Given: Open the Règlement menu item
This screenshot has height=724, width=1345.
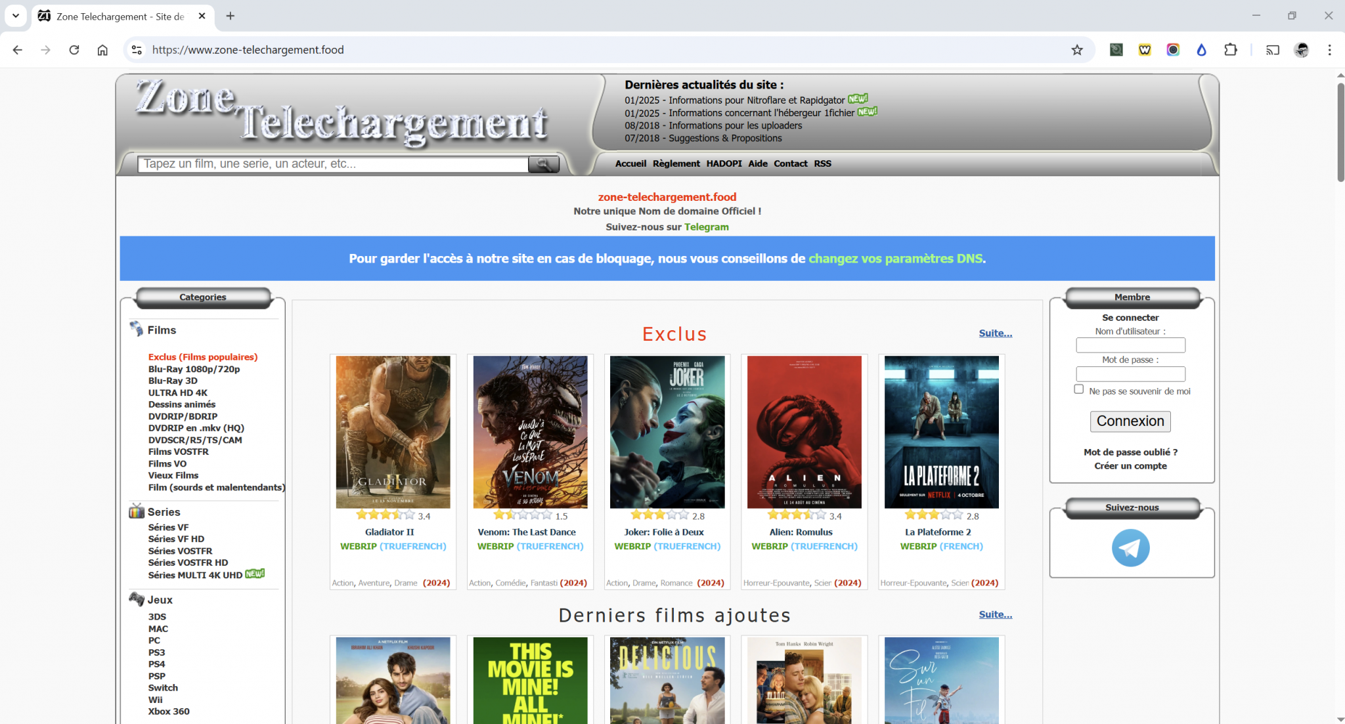Looking at the screenshot, I should pos(676,163).
